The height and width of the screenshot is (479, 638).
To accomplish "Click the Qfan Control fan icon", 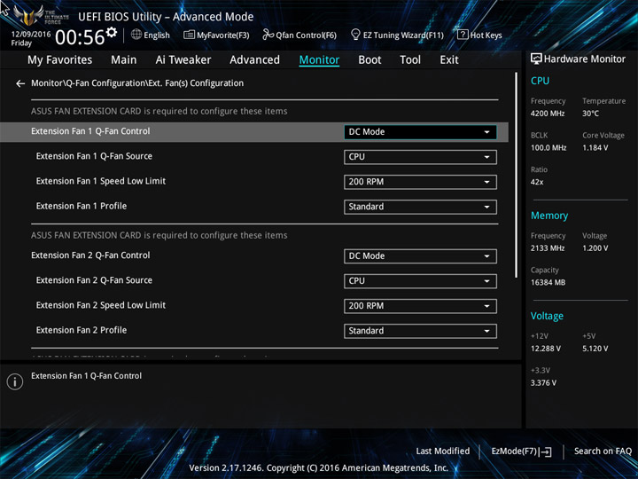I will [268, 35].
